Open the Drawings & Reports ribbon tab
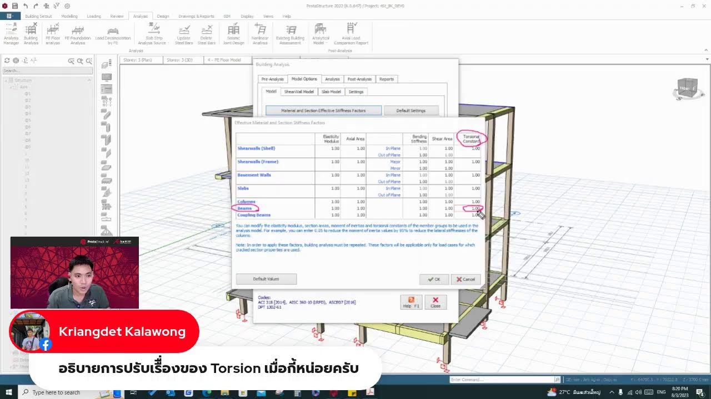Viewport: 711px width, 399px height. [x=196, y=16]
